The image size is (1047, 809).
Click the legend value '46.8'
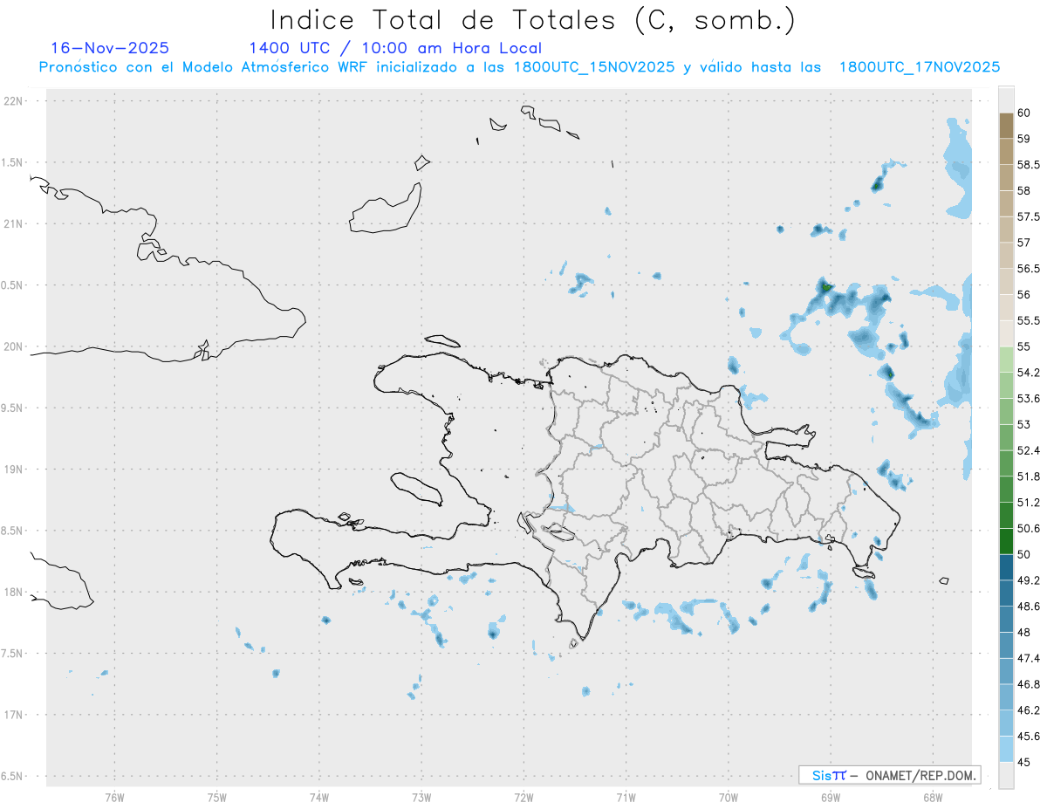point(1029,684)
